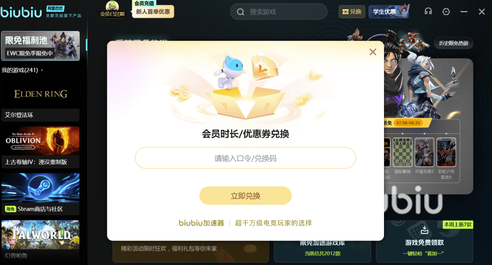
Task: Click the 立即兑换 button
Action: [x=246, y=196]
